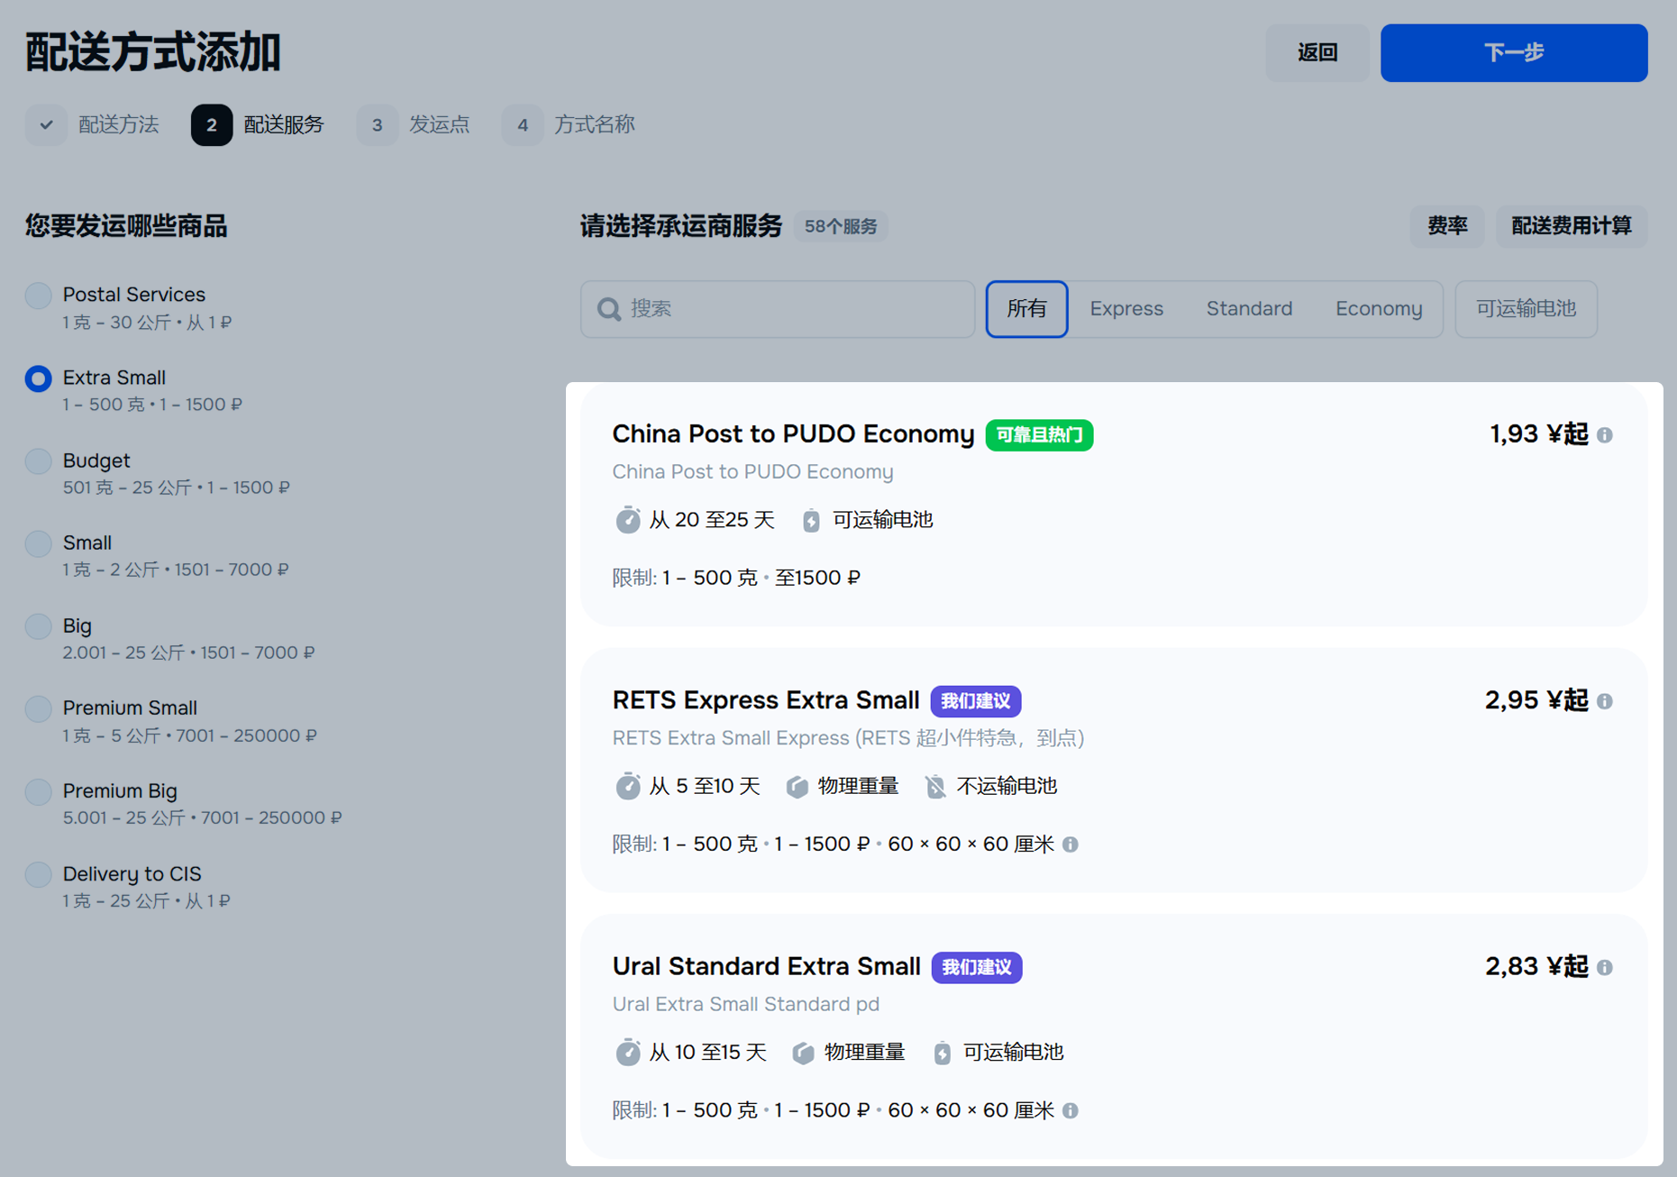Toggle the 可运输电池 battery filter
Screen dimensions: 1677x1177
tap(1525, 309)
